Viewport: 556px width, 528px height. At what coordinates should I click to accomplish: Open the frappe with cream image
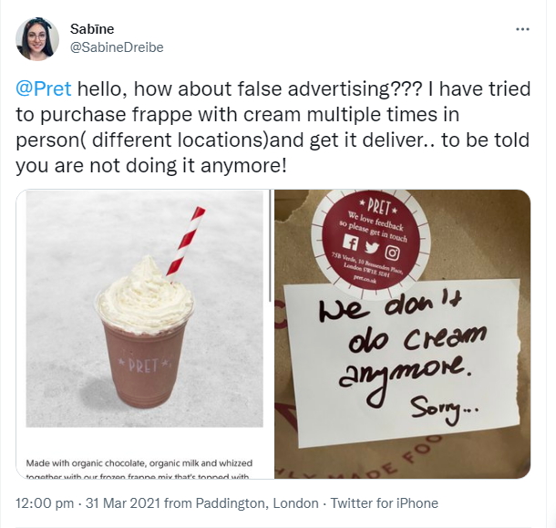145,335
